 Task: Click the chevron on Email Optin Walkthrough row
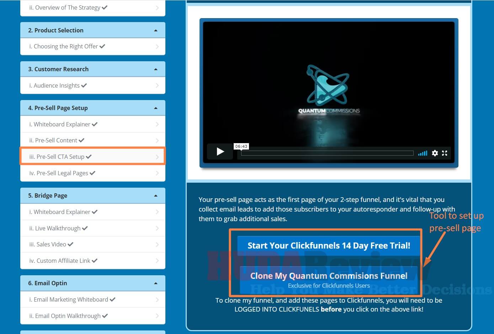[x=157, y=316]
